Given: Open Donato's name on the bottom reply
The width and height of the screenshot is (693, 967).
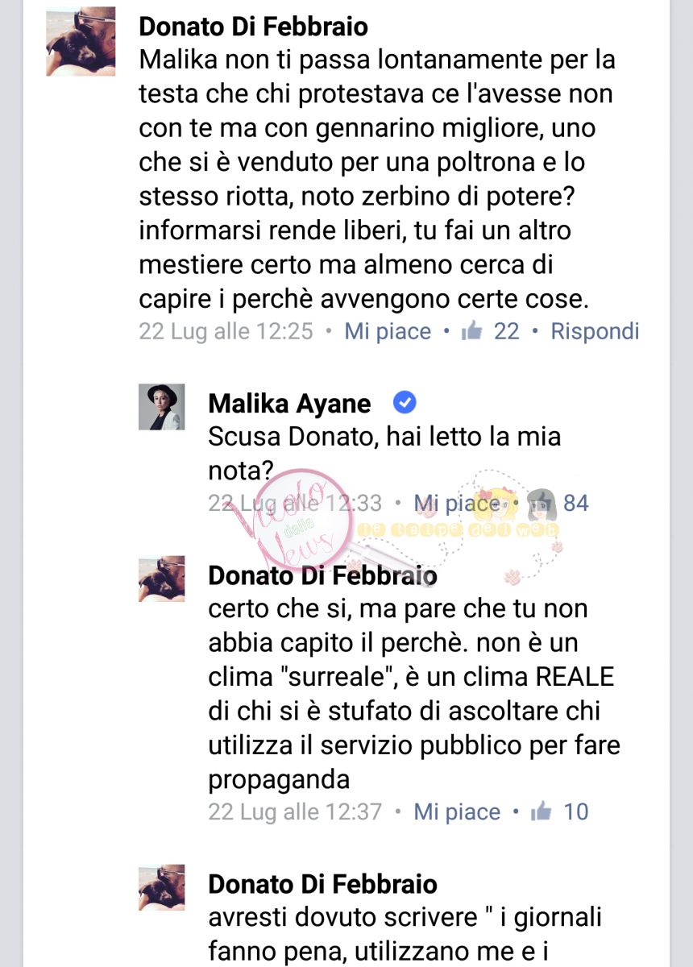Looking at the screenshot, I should 322,884.
